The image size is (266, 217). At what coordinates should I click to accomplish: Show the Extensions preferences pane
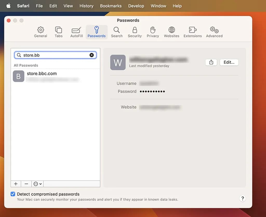pyautogui.click(x=192, y=32)
